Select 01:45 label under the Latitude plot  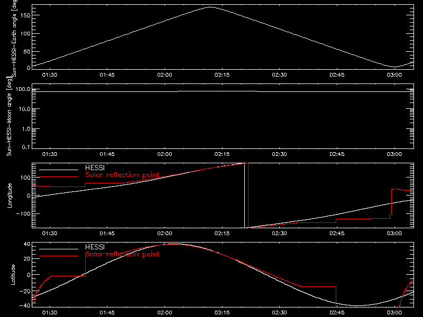pyautogui.click(x=107, y=312)
